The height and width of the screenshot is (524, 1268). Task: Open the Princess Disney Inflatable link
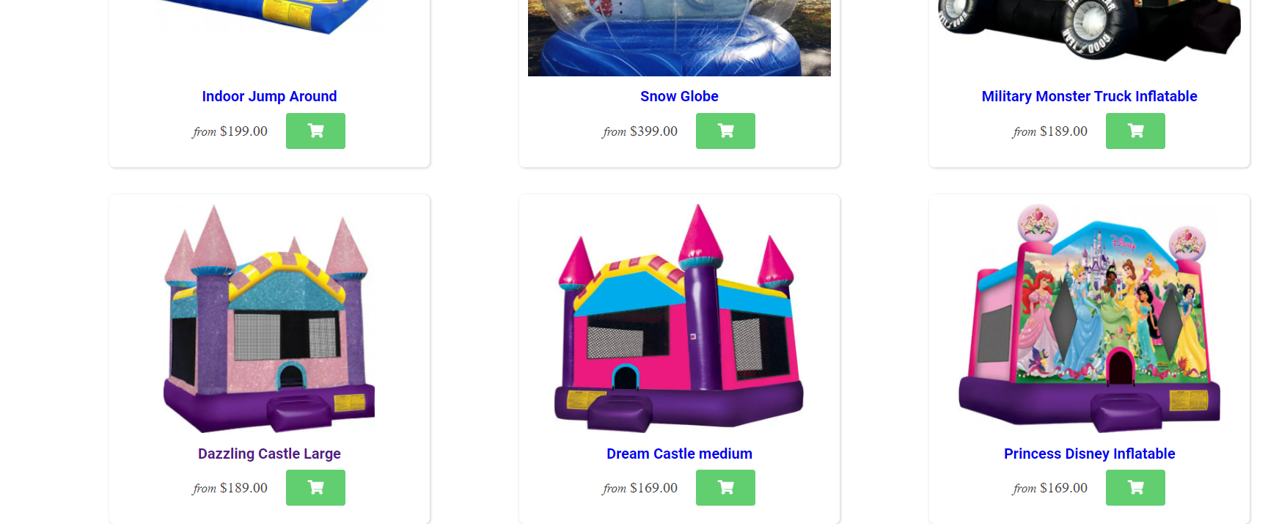(1089, 454)
